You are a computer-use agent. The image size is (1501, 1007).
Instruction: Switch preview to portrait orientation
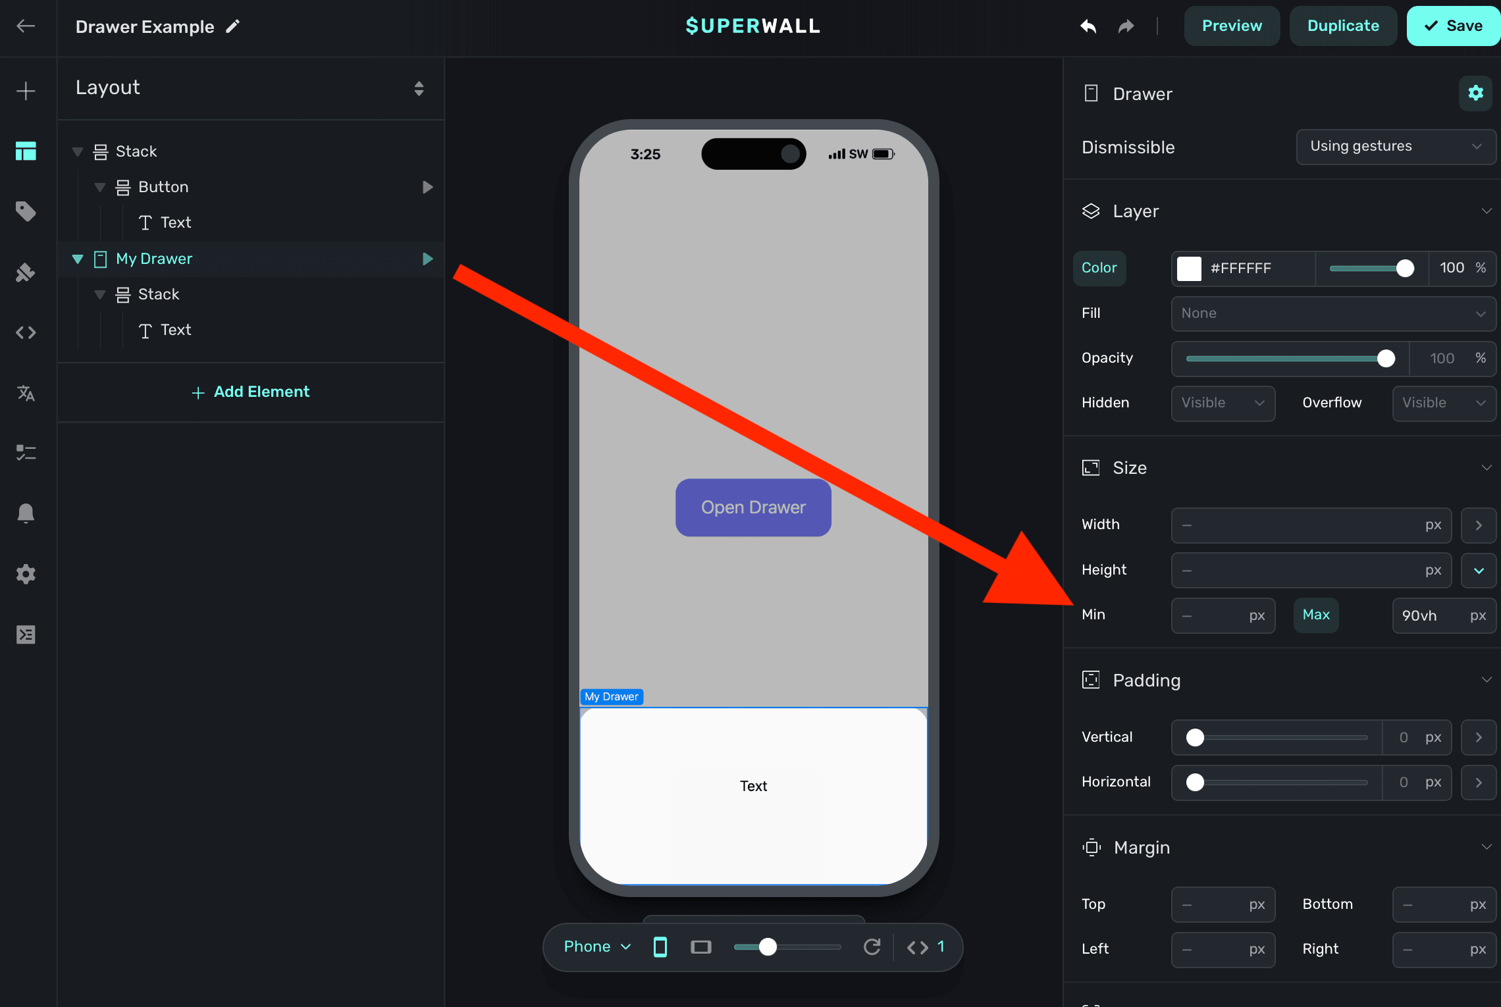[660, 946]
